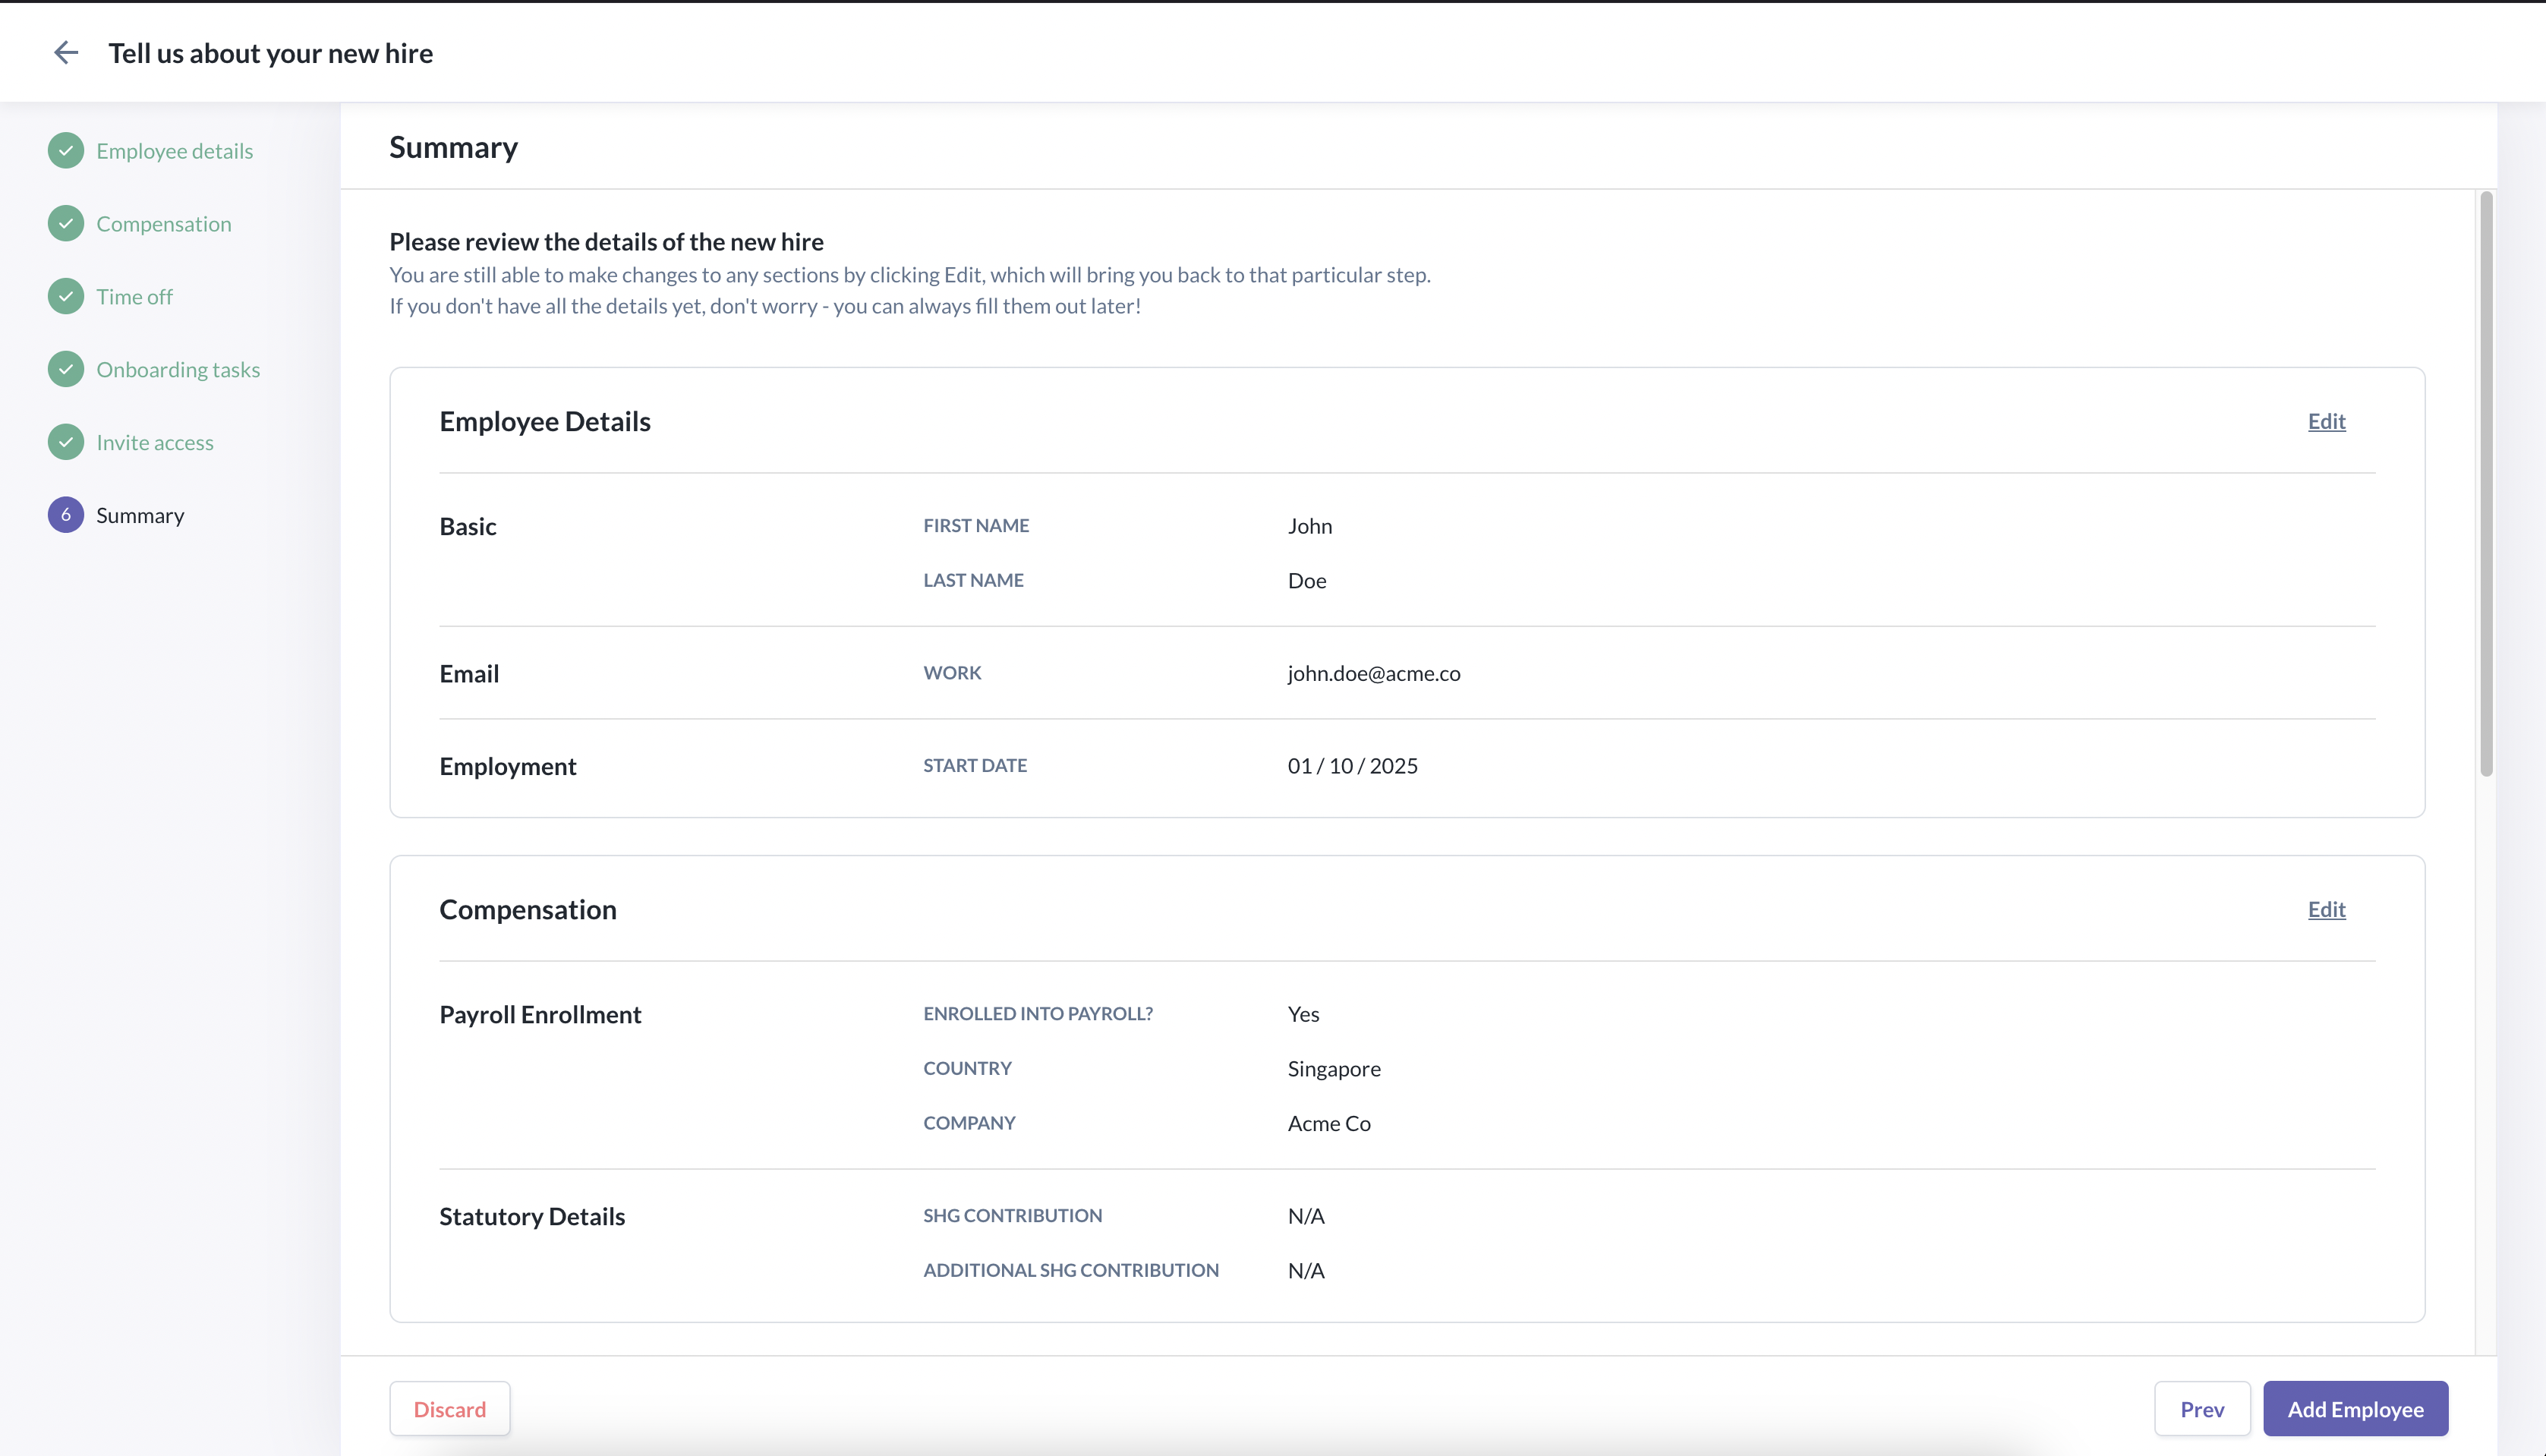The image size is (2546, 1456).
Task: Click the summary vertical scrollbar
Action: click(x=2485, y=484)
